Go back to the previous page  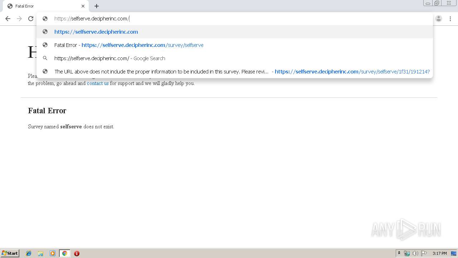point(8,19)
